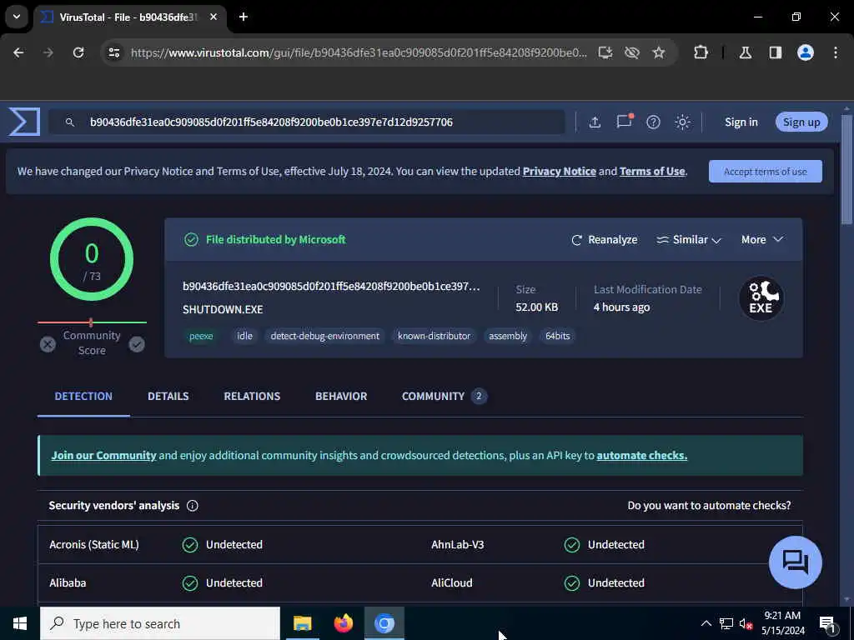Open the Windows Start menu
The image size is (854, 640).
click(20, 623)
